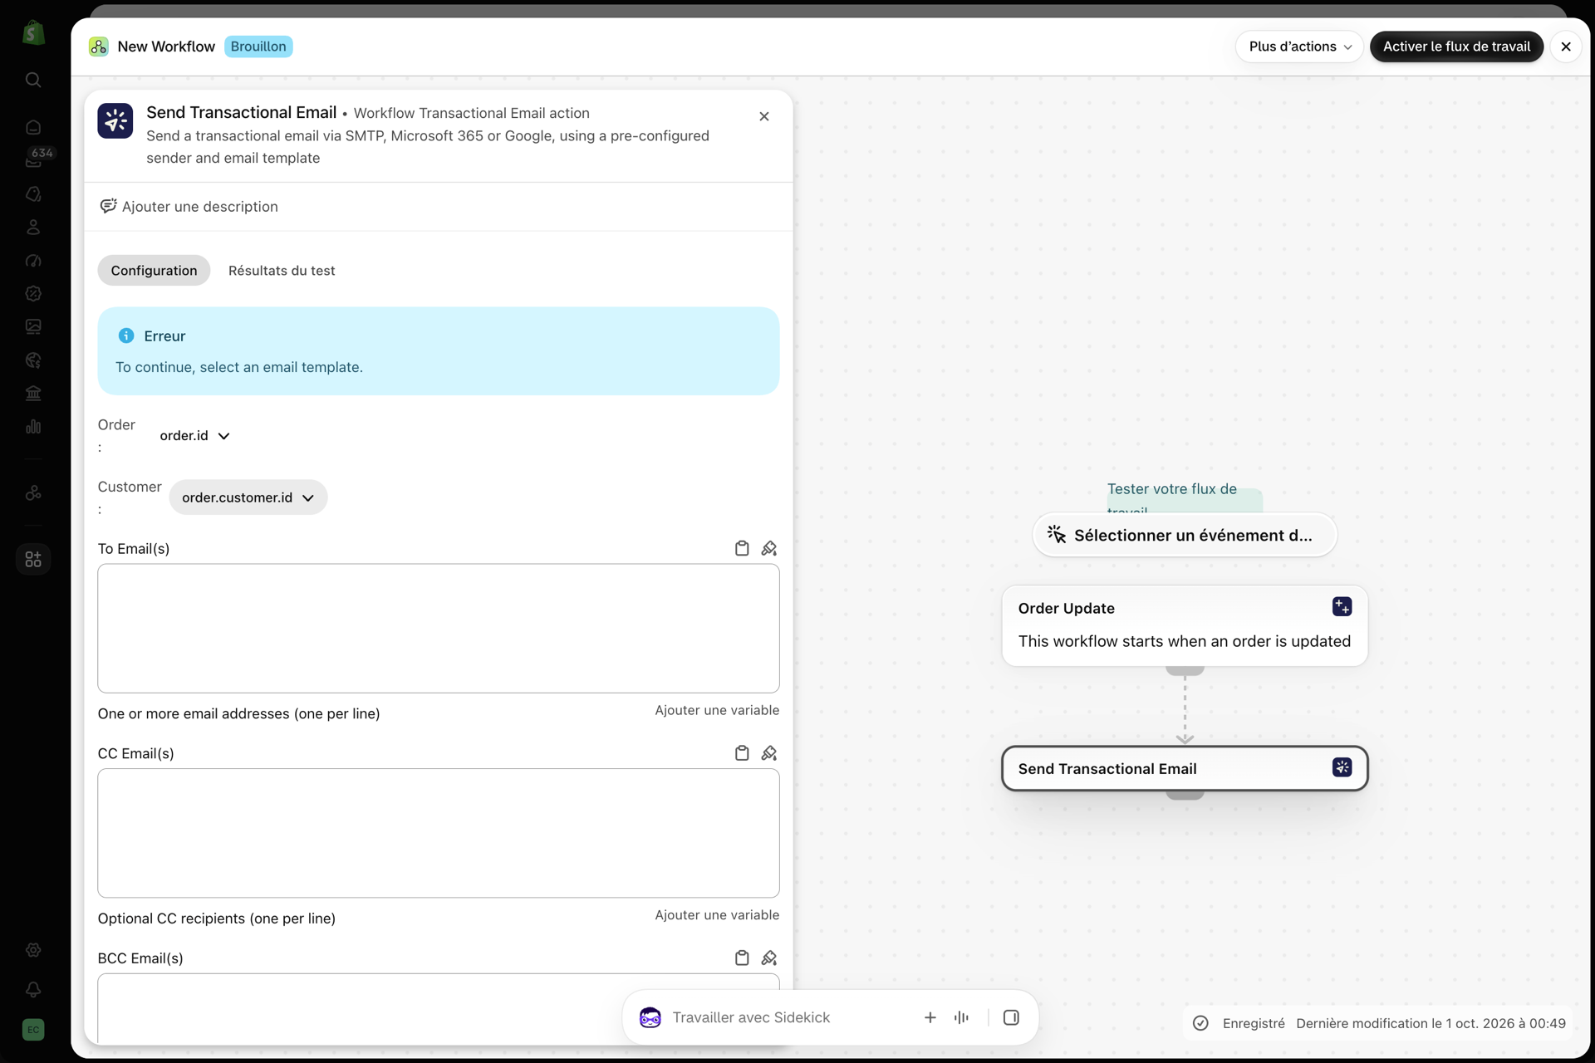Click the Sidekick avatar icon
Image resolution: width=1595 pixels, height=1063 pixels.
click(x=650, y=1017)
